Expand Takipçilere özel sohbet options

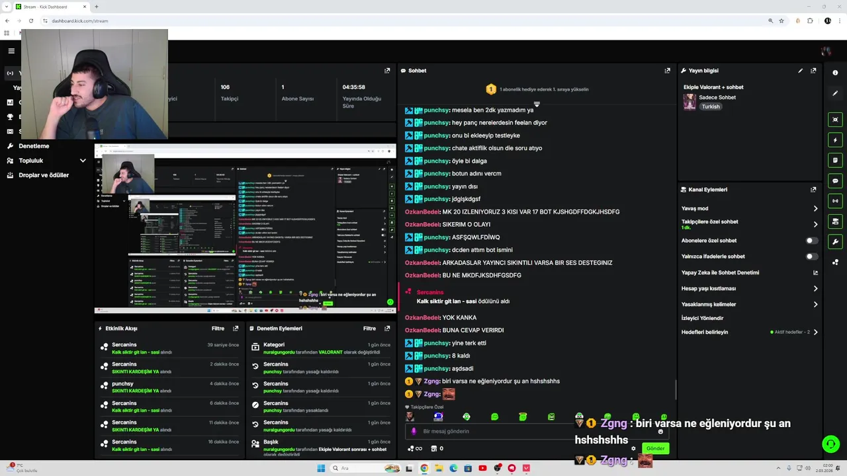coord(815,224)
